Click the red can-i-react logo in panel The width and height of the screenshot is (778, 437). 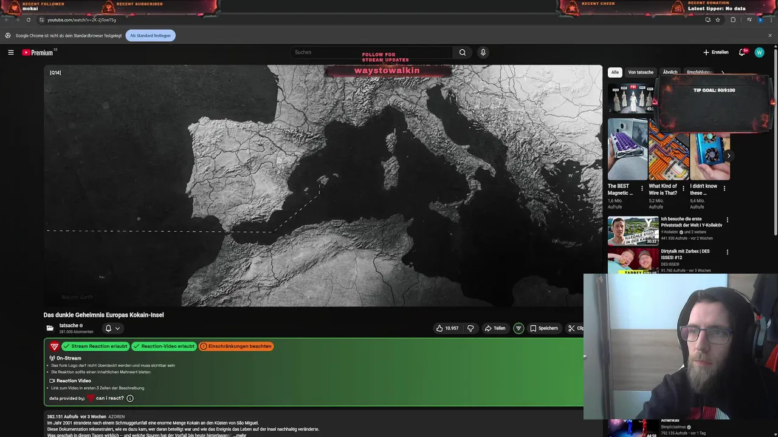tap(54, 347)
